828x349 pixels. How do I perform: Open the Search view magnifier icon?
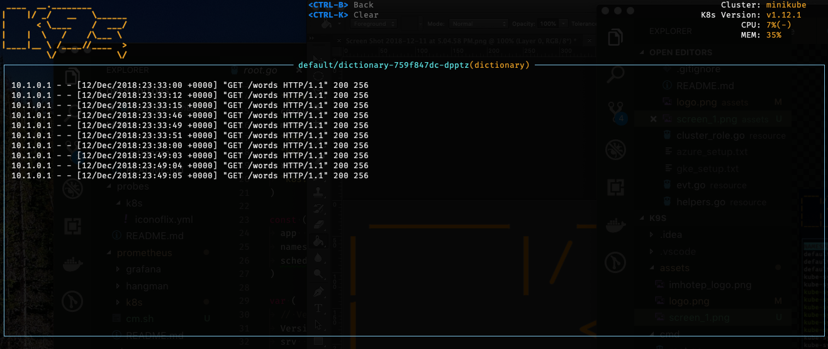[615, 75]
